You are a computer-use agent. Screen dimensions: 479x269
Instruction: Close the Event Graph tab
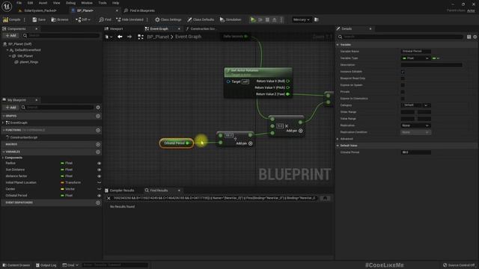click(x=179, y=28)
